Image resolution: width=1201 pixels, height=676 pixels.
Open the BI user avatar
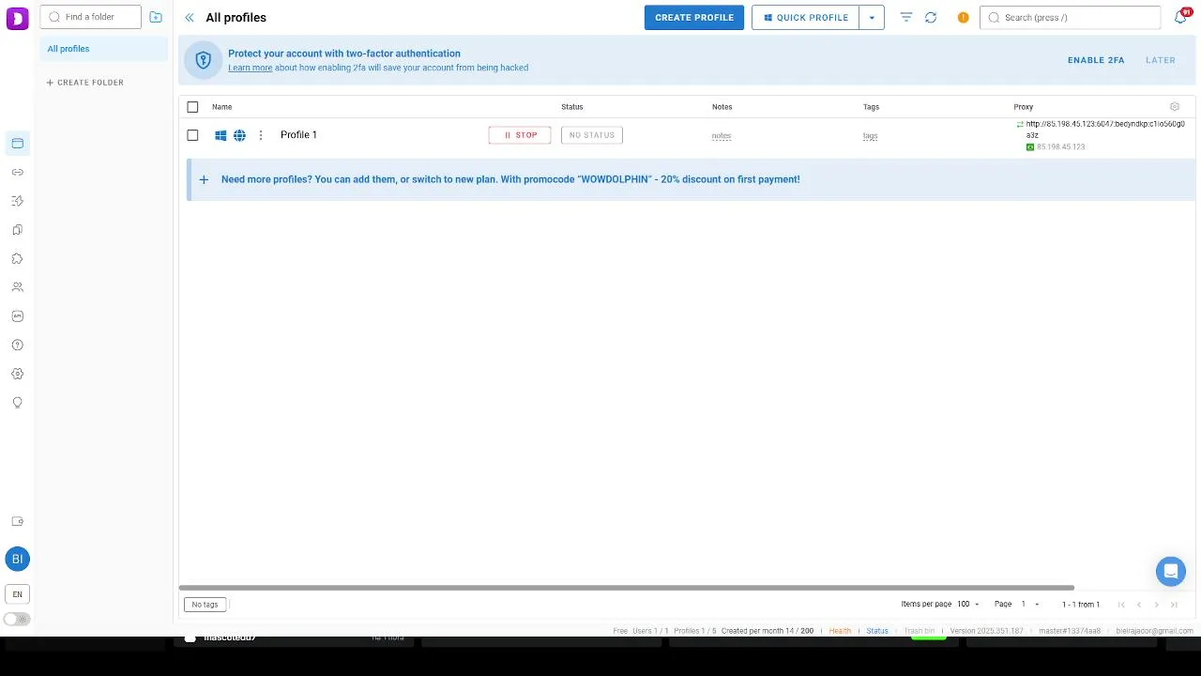(17, 560)
